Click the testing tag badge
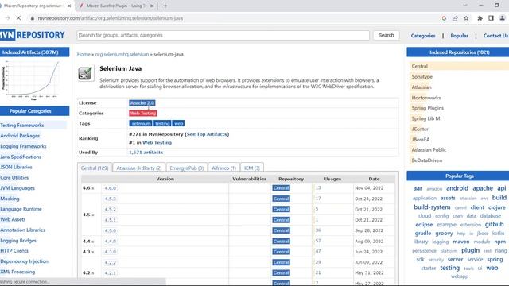Viewport: 509px width, 286px height. point(162,124)
